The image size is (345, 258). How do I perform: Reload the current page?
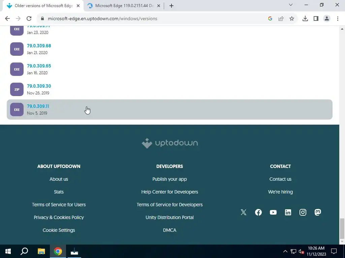(x=29, y=19)
